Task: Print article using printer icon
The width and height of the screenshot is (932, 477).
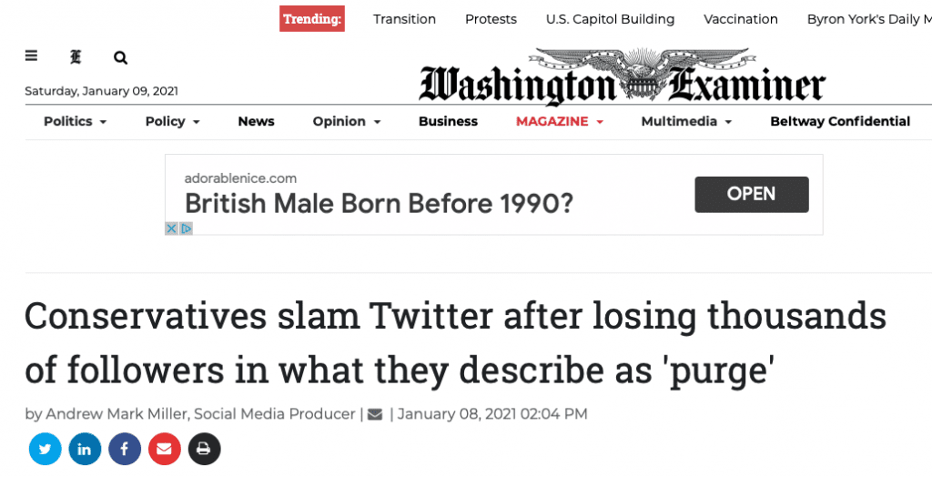Action: [x=205, y=449]
